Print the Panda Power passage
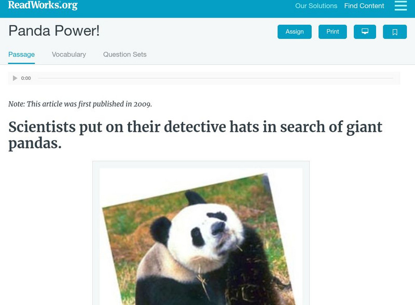 (x=333, y=31)
